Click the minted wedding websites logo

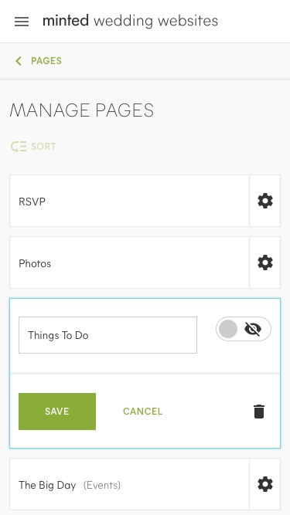click(130, 21)
